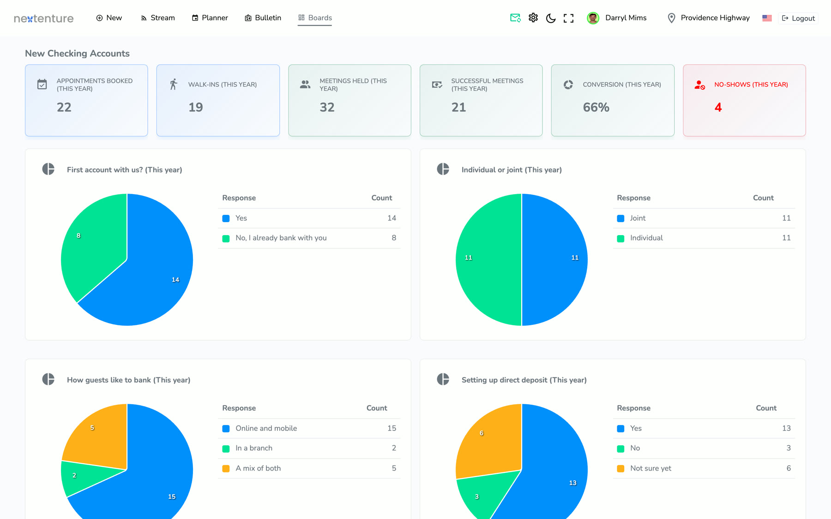Viewport: 831px width, 519px height.
Task: Click pie icon beside How guests bank
Action: click(x=48, y=379)
